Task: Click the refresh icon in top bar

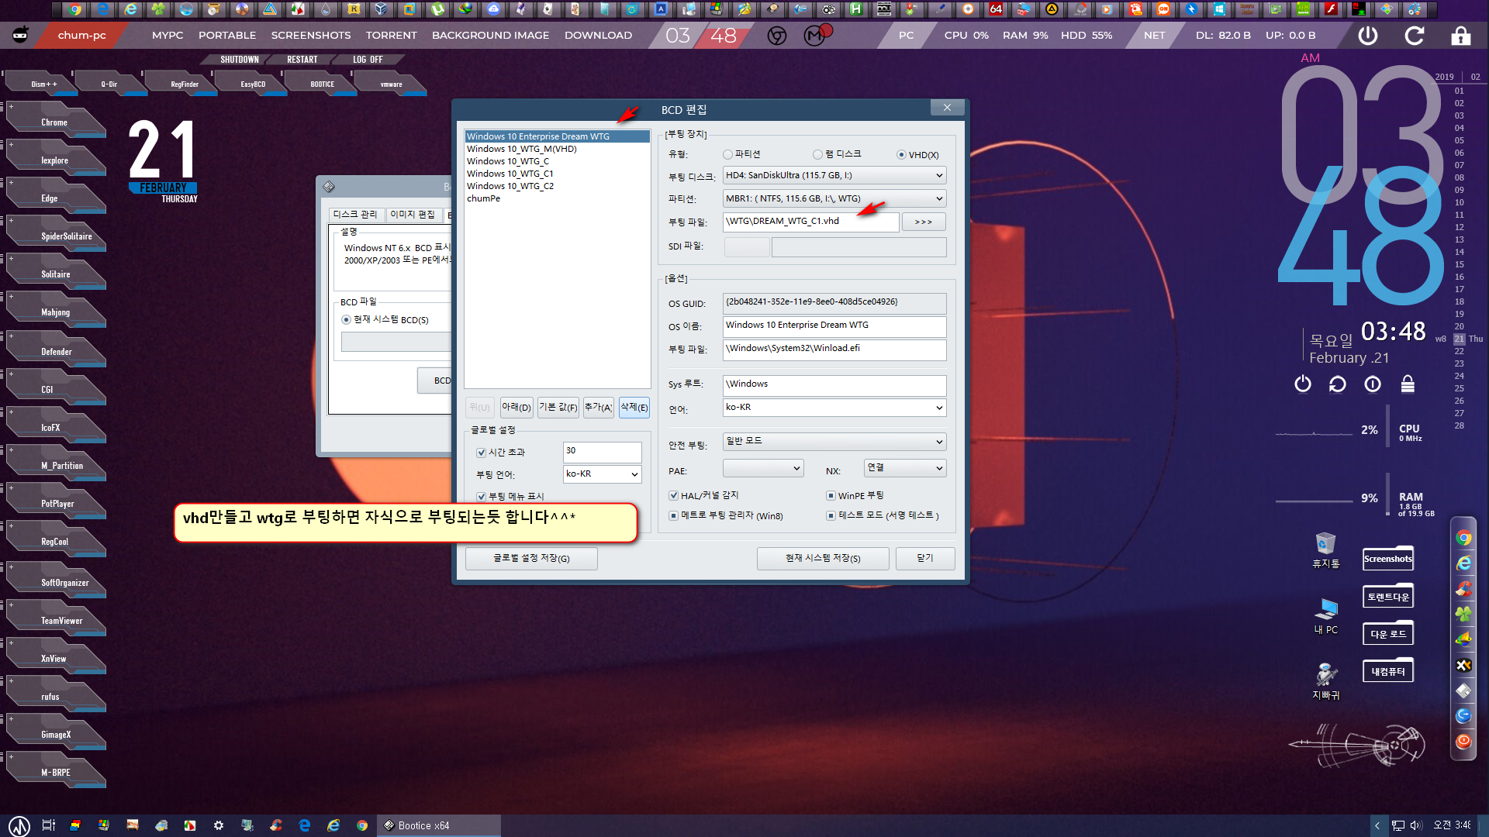Action: (1415, 36)
